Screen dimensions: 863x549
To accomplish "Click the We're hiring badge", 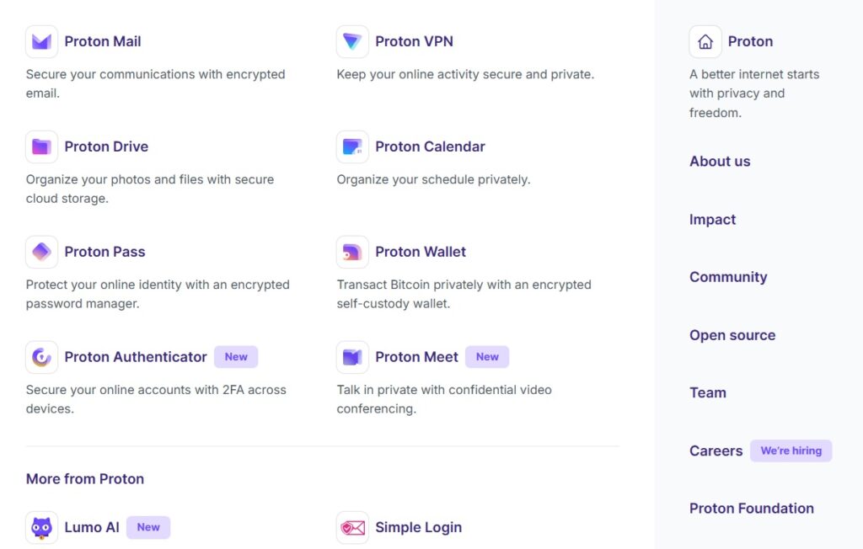I will pos(791,450).
